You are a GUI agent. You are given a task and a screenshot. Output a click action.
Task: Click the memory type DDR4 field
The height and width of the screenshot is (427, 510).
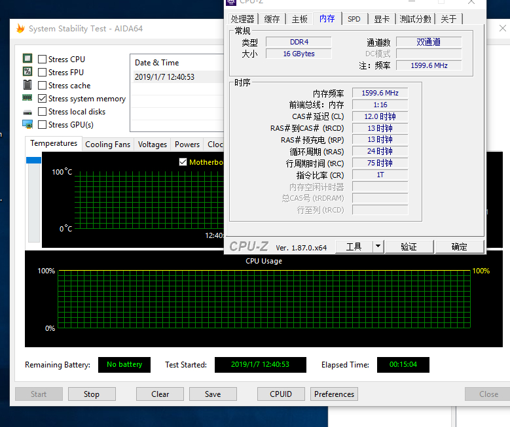pos(299,42)
